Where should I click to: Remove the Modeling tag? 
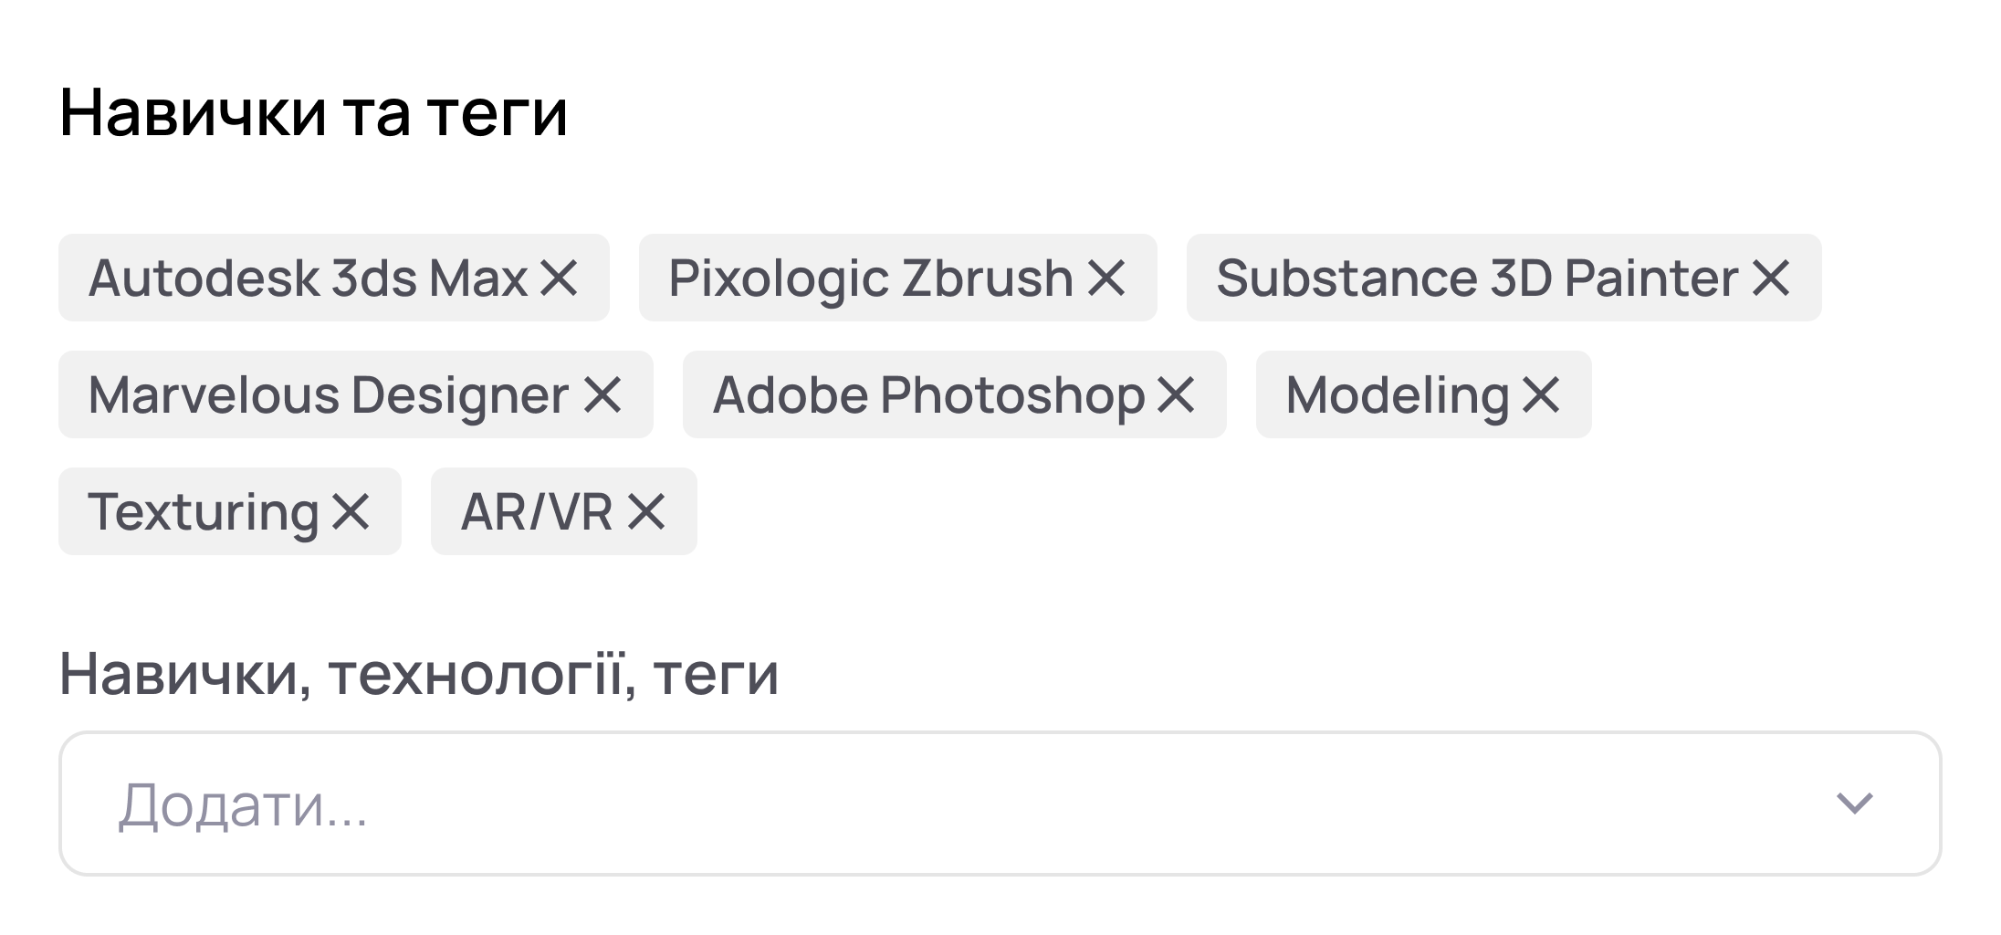(x=1539, y=394)
